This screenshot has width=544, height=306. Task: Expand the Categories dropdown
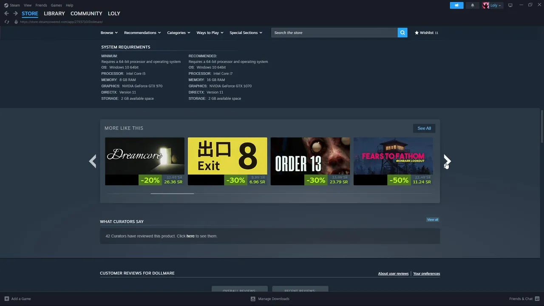click(178, 33)
